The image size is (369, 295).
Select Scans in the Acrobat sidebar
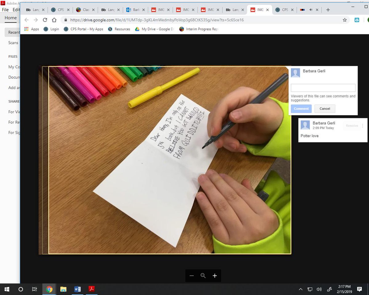(13, 43)
